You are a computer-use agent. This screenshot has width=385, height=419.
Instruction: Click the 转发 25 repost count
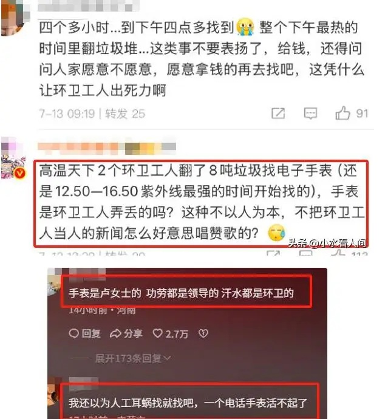[125, 114]
